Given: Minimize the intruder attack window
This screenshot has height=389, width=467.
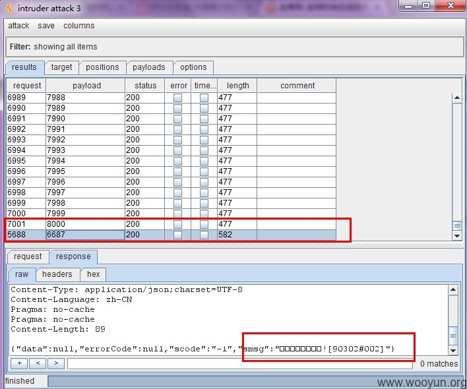Looking at the screenshot, I should (x=408, y=6).
